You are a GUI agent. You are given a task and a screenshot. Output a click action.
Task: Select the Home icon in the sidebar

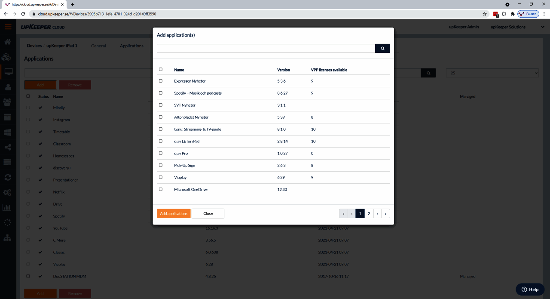(7, 42)
